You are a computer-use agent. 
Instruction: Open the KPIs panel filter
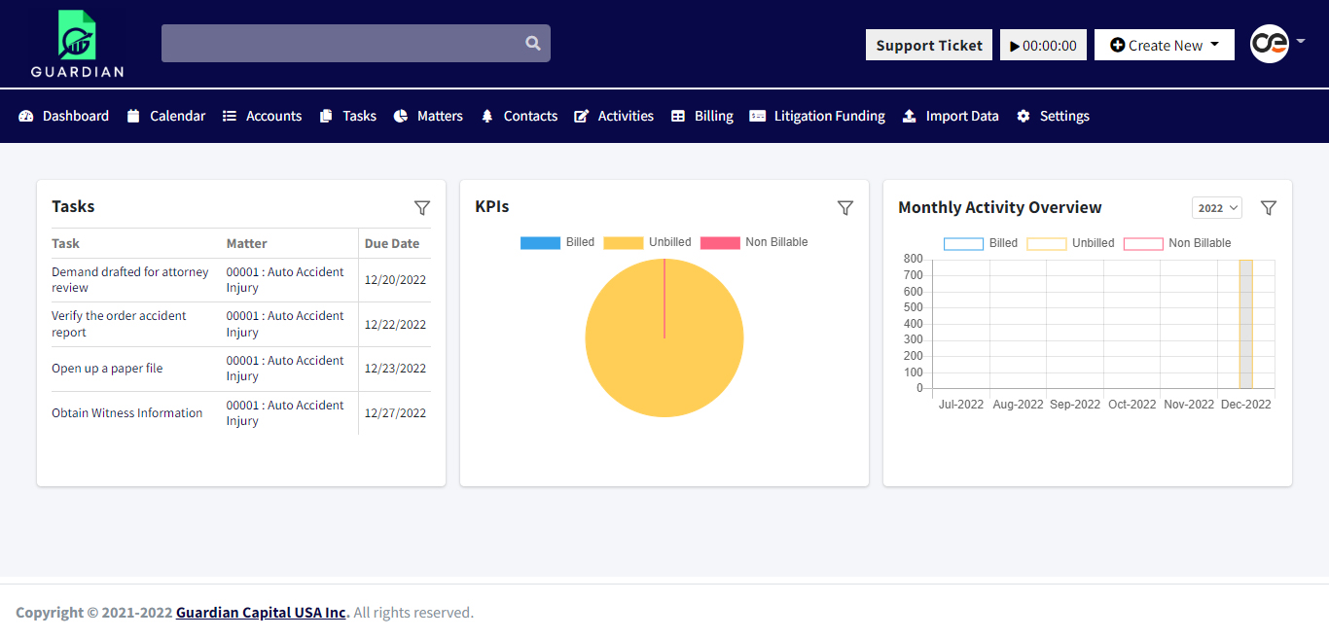844,207
